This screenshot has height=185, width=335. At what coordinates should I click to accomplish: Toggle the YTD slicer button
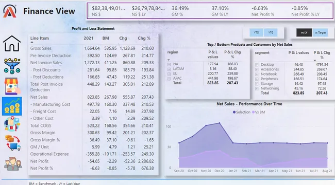tap(256, 32)
